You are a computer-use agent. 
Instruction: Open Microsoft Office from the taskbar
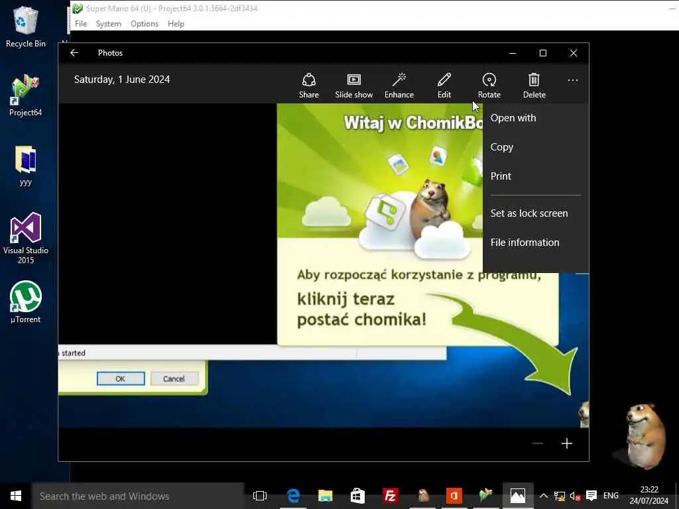coord(454,496)
